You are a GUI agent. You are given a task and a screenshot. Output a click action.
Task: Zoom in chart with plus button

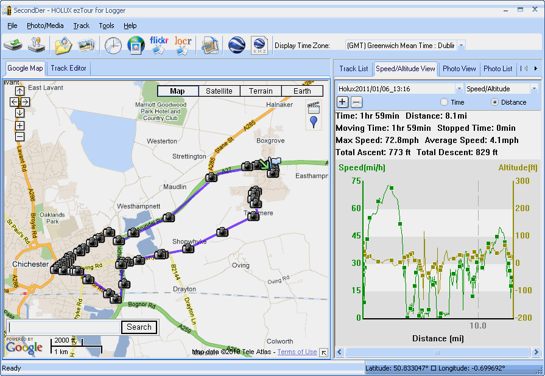pyautogui.click(x=342, y=102)
